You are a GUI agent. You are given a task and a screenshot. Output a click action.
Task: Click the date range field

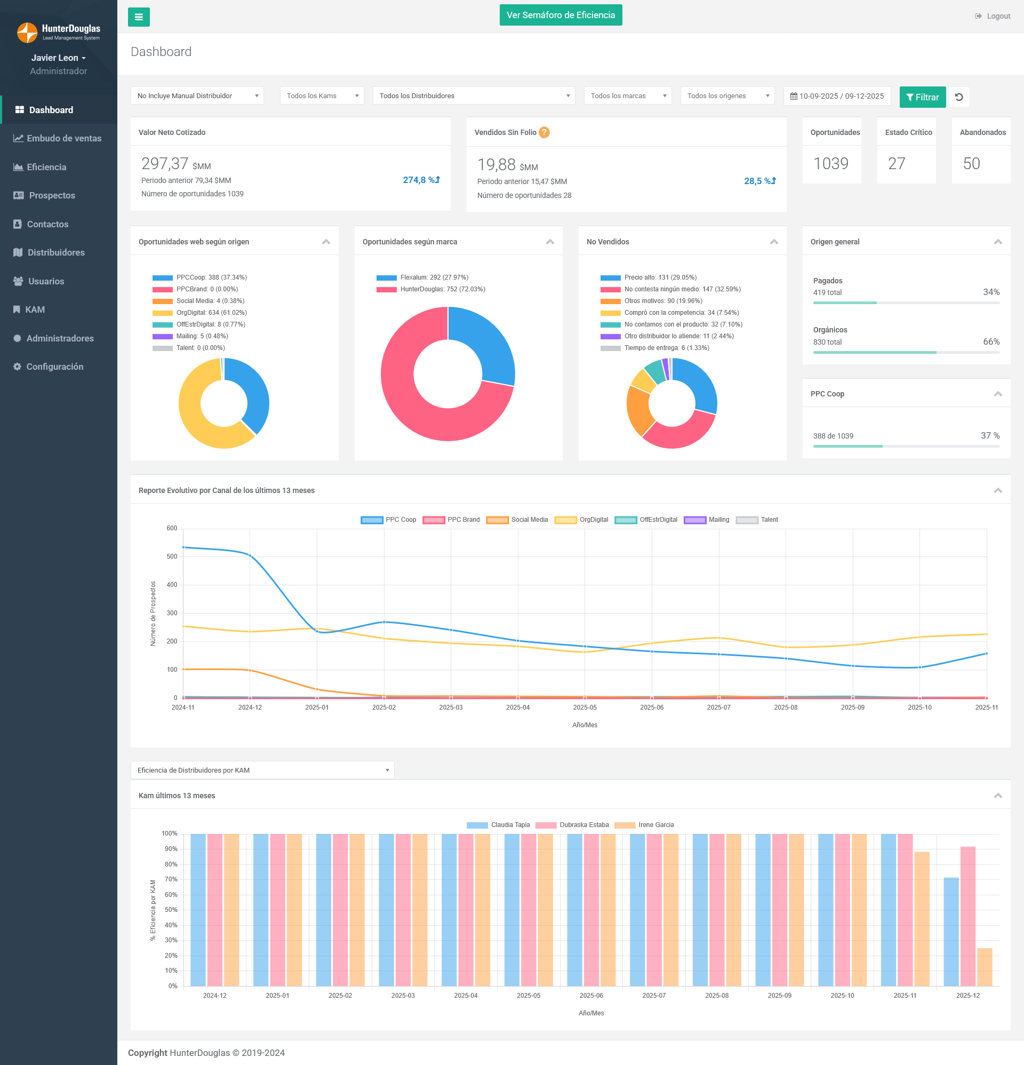[x=837, y=96]
